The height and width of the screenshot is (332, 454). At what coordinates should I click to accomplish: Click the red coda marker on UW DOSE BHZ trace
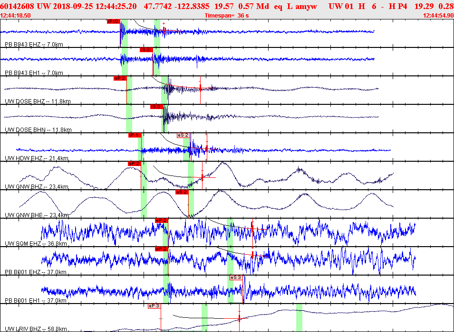tap(200, 88)
